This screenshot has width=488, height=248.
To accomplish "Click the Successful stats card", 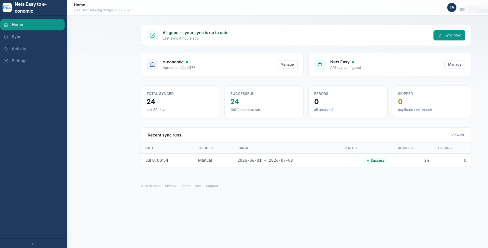I will (x=264, y=102).
